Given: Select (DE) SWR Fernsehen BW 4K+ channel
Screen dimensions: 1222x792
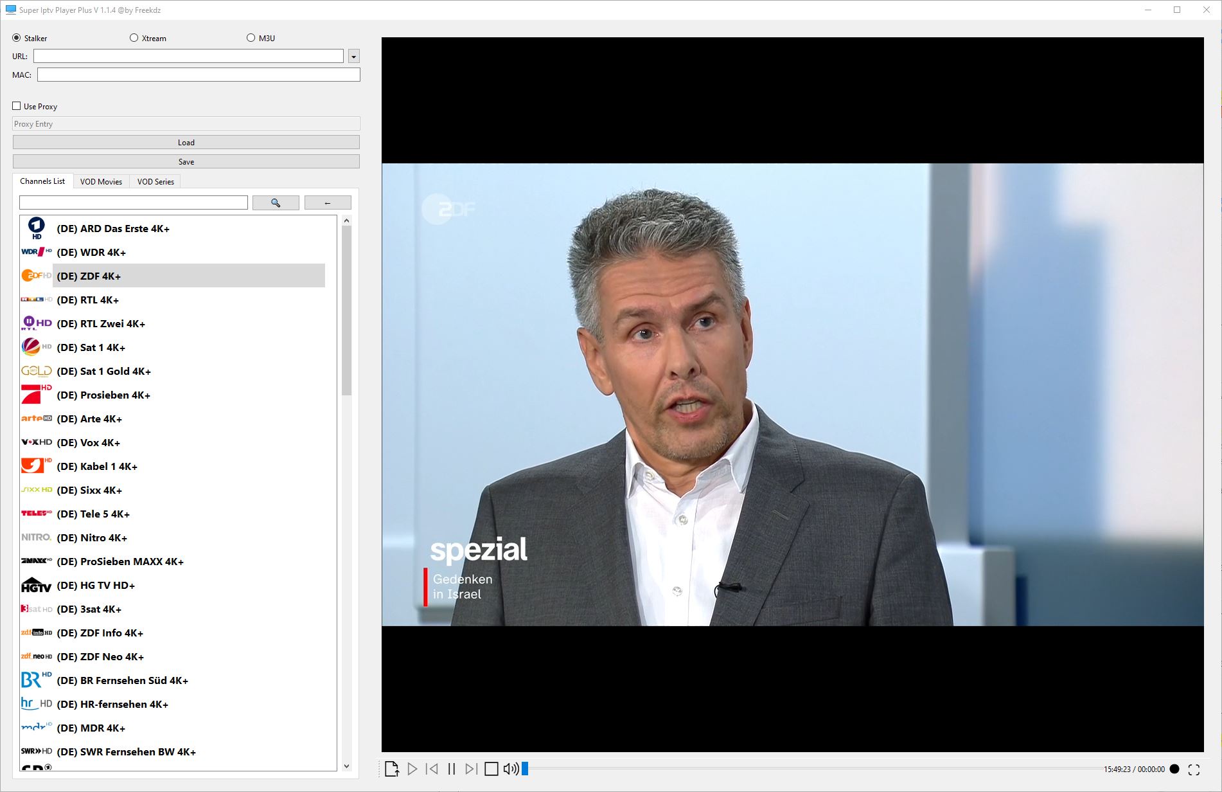Looking at the screenshot, I should (172, 751).
